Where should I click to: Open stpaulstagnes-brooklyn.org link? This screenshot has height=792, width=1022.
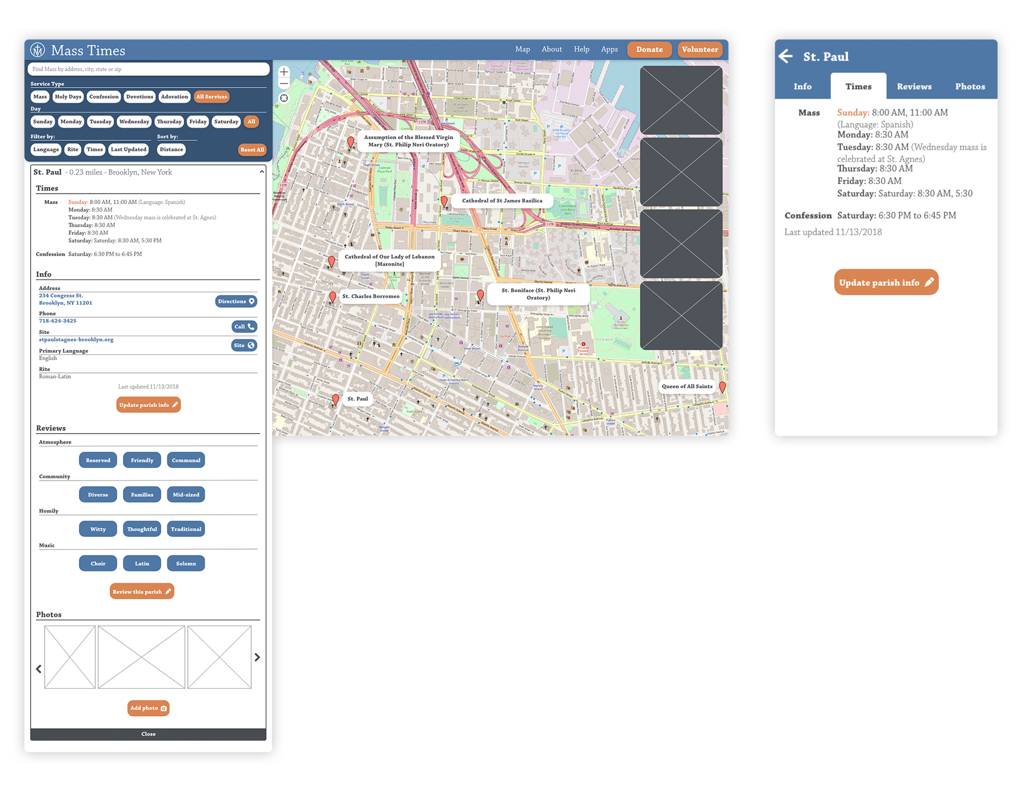pos(76,340)
